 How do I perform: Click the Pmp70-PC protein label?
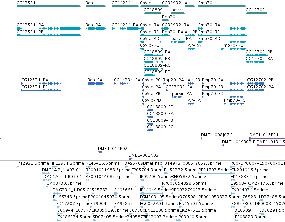coord(235,100)
